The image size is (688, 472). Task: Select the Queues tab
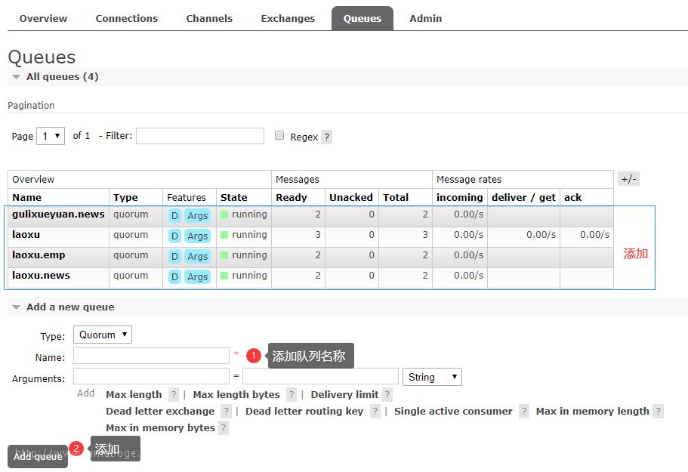363,18
